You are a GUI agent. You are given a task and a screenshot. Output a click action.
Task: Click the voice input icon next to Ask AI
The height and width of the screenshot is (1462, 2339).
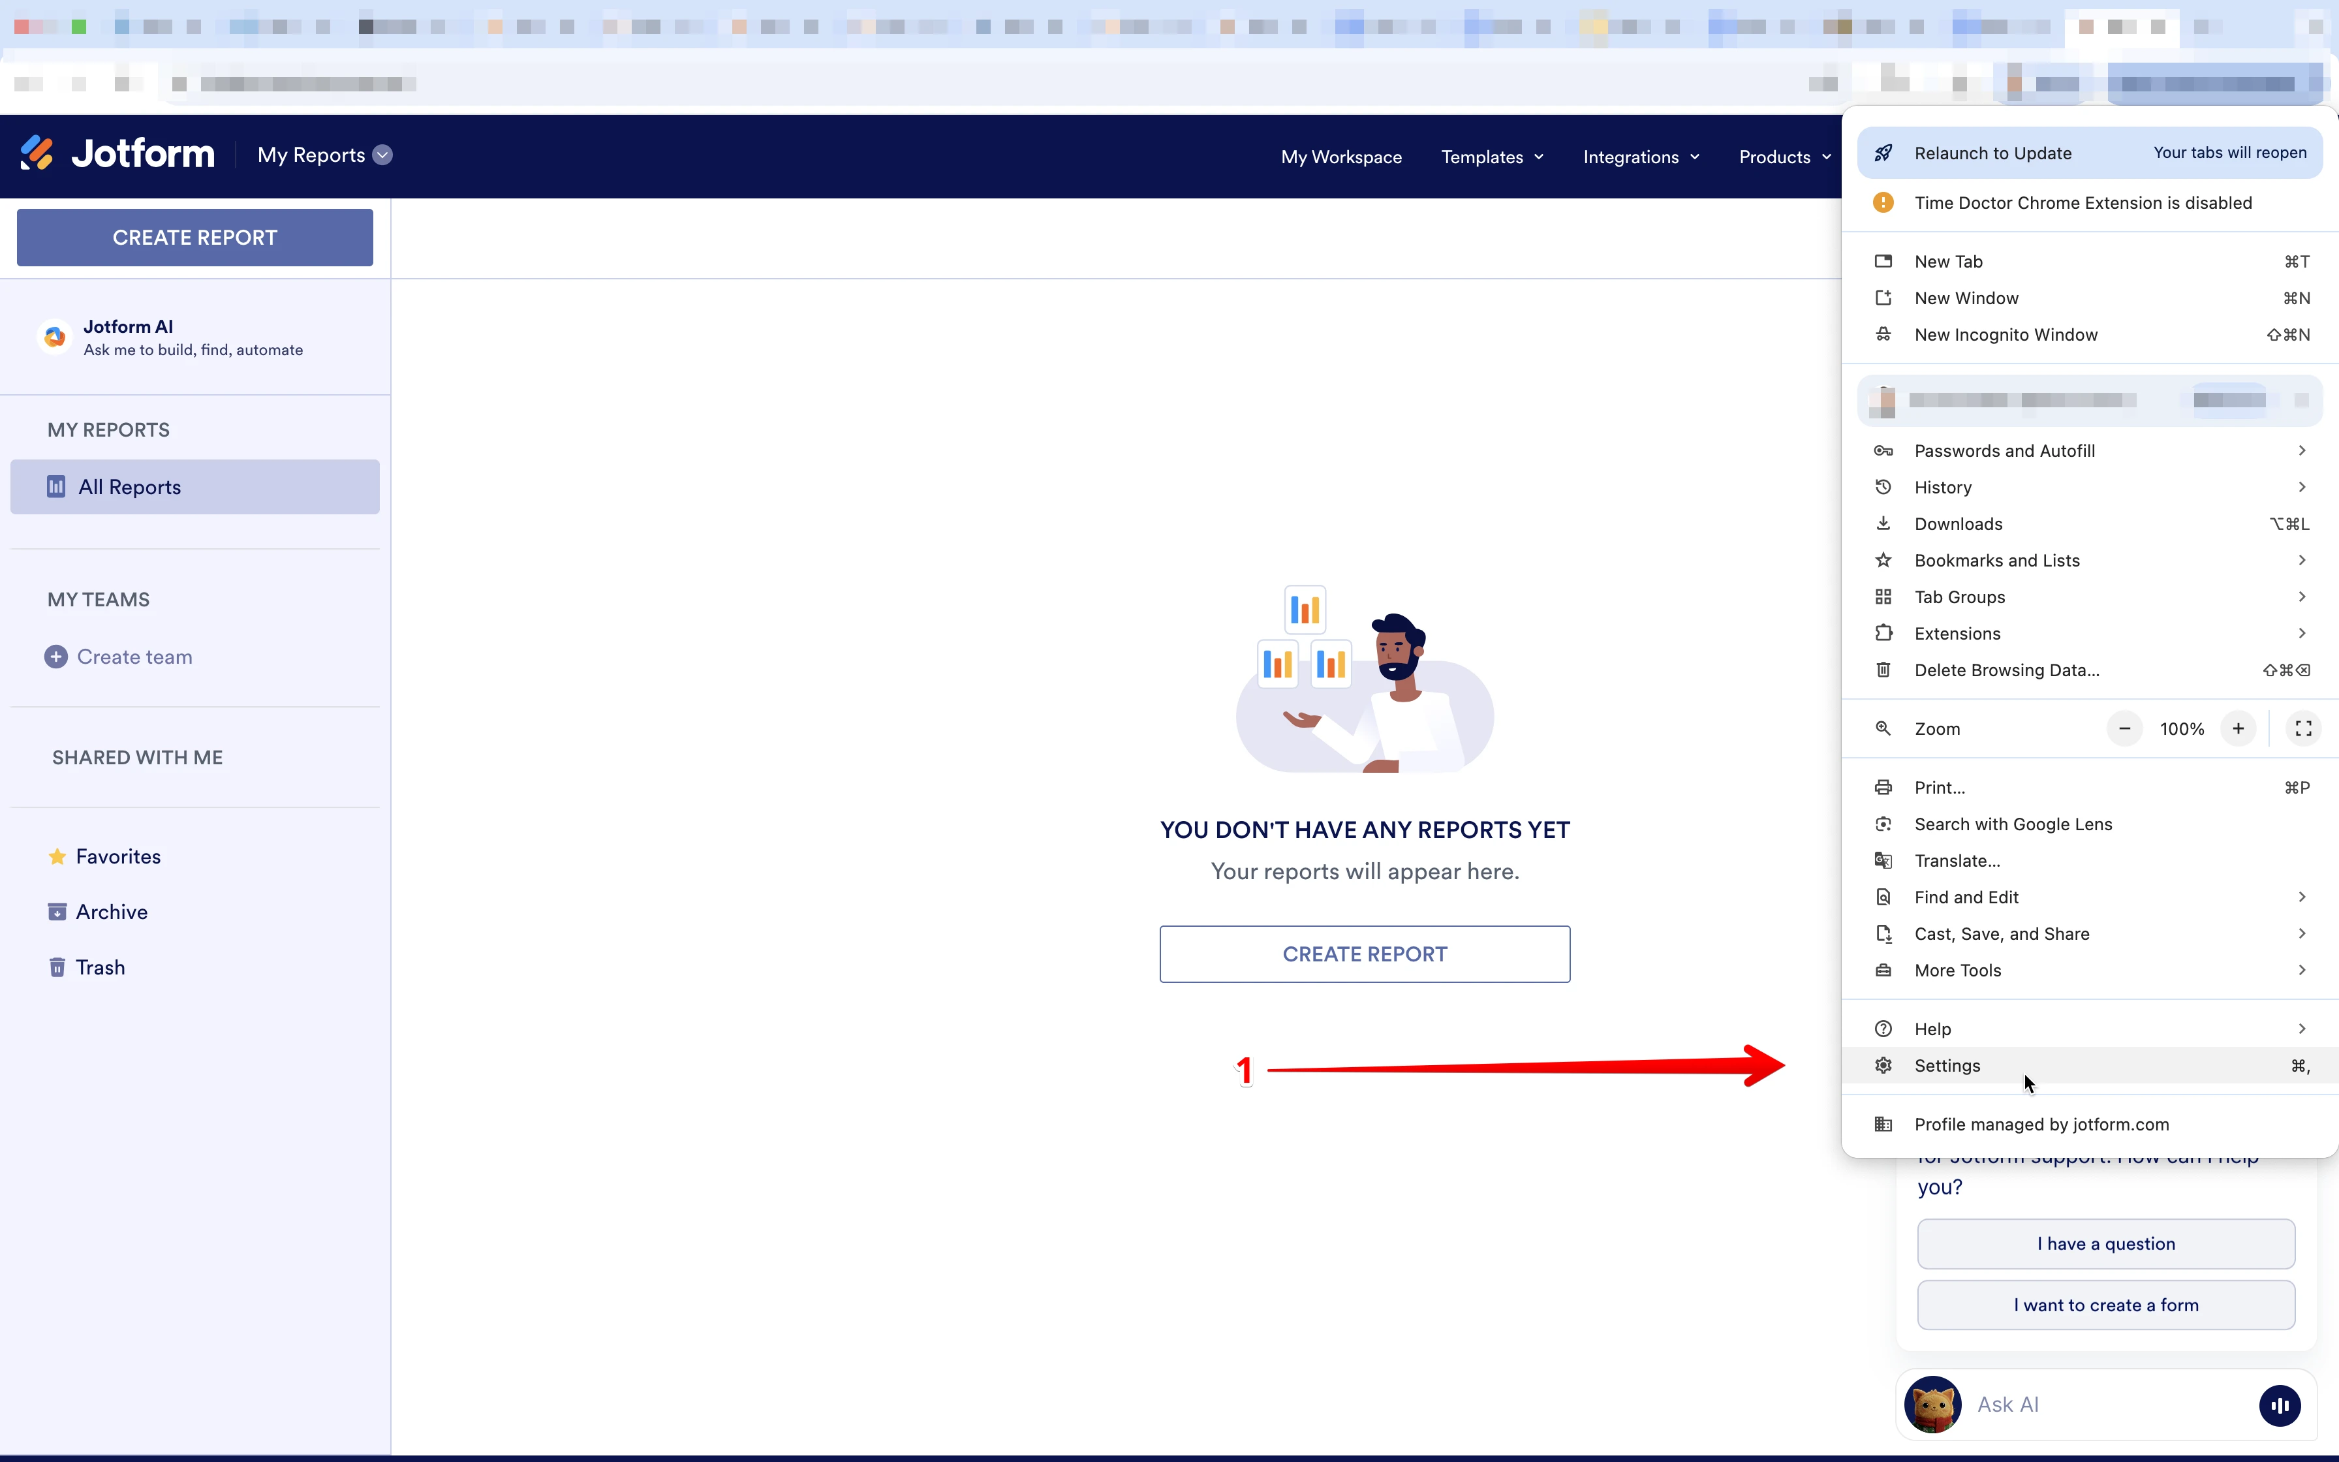click(2280, 1404)
